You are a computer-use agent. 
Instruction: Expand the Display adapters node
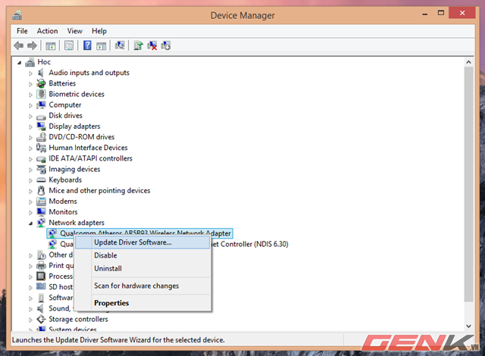tap(32, 126)
